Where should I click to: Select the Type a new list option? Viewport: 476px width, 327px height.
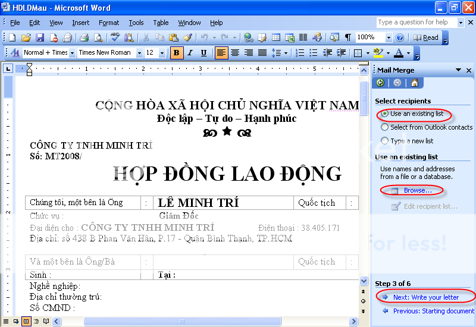coord(407,141)
